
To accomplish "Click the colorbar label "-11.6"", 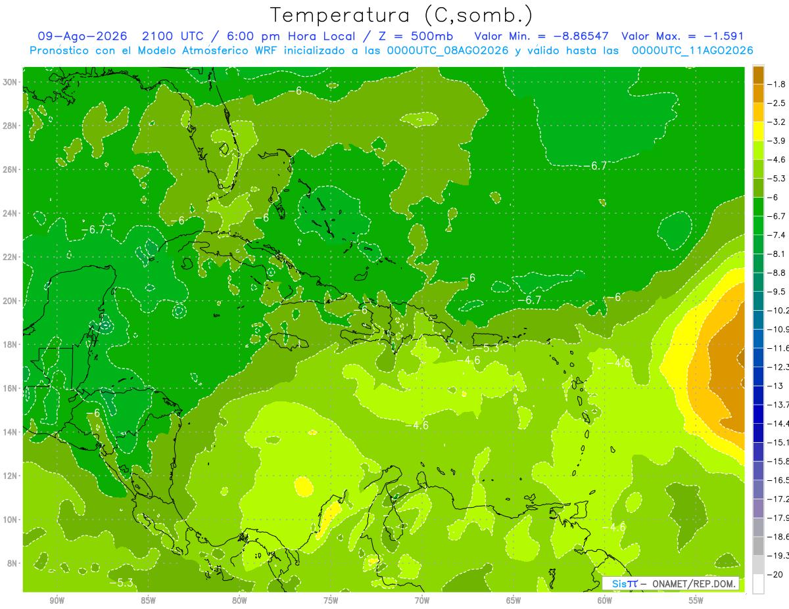I will [x=778, y=348].
